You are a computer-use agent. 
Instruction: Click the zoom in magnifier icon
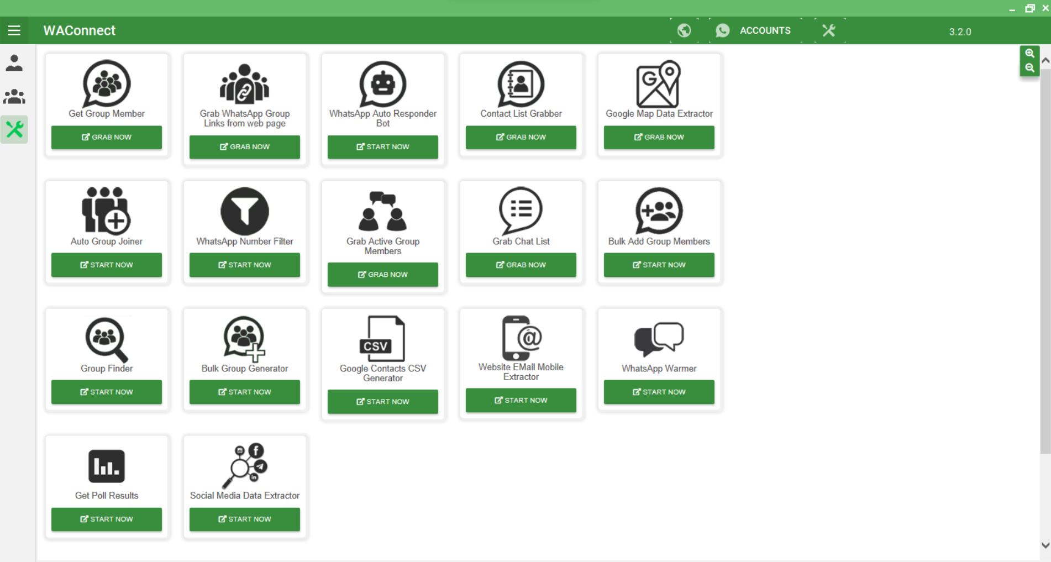[x=1029, y=54]
